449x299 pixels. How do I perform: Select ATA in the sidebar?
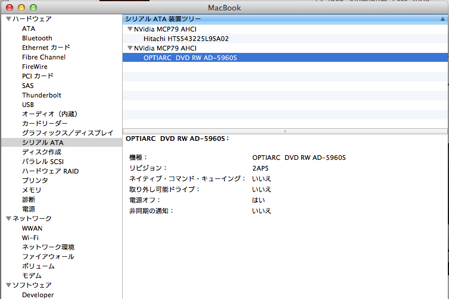(x=29, y=29)
